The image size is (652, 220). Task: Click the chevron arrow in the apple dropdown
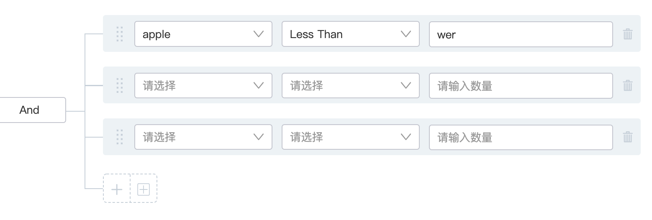click(x=259, y=34)
